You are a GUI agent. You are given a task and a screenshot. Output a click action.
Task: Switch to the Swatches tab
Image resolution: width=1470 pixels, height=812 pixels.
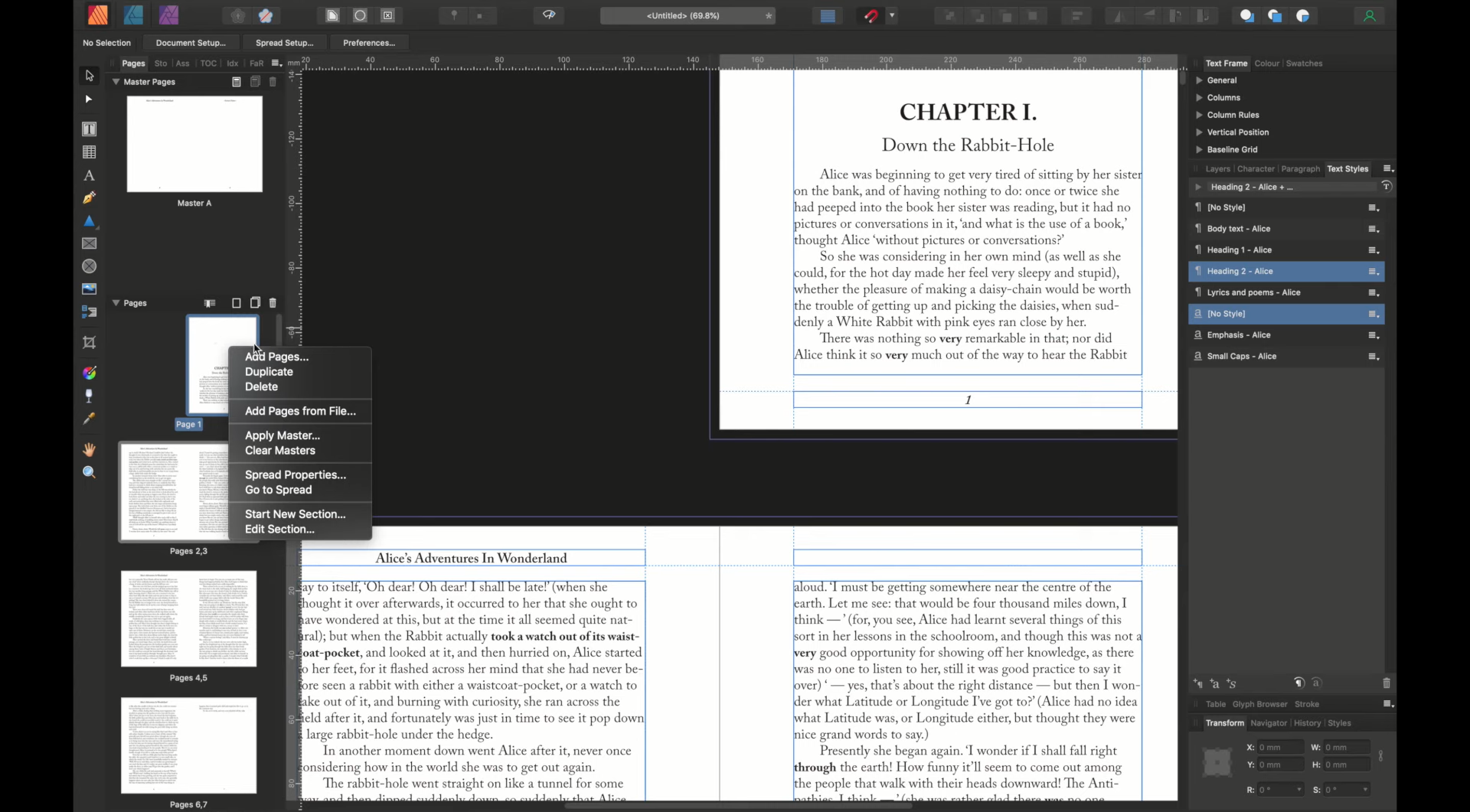pyautogui.click(x=1304, y=64)
